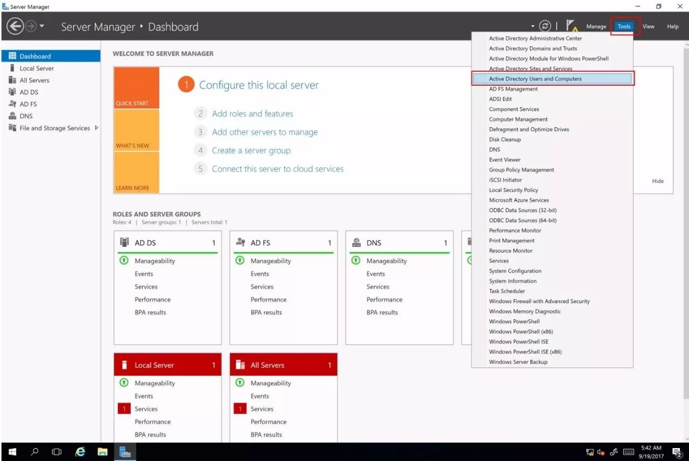Open the Manage menu
Image resolution: width=689 pixels, height=461 pixels.
coord(596,26)
